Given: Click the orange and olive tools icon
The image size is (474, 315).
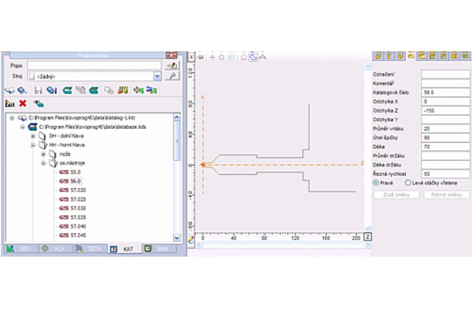Looking at the screenshot, I should 123,90.
